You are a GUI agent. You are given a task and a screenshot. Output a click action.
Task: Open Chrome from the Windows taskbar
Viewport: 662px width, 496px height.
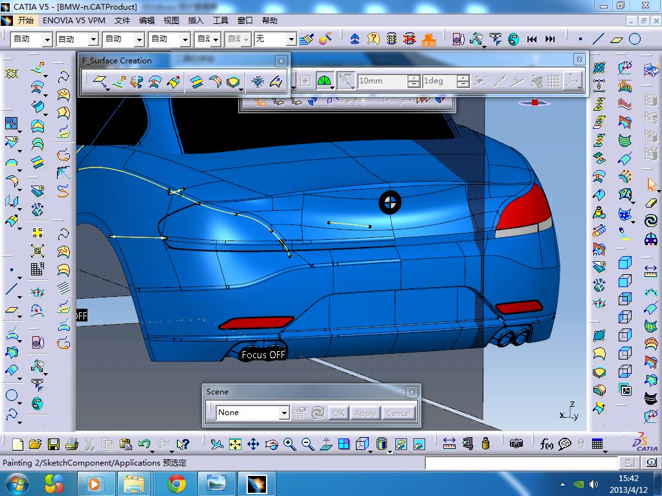tap(177, 483)
